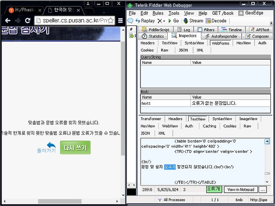Image resolution: width=275 pixels, height=206 pixels.
Task: Select session 1 in the sessions list
Action: point(132,36)
